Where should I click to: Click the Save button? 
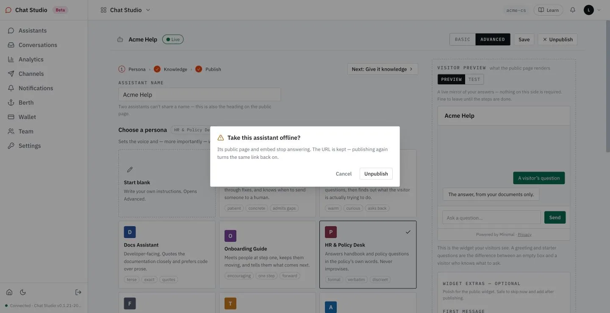524,39
